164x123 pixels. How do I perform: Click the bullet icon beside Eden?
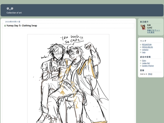point(141,61)
